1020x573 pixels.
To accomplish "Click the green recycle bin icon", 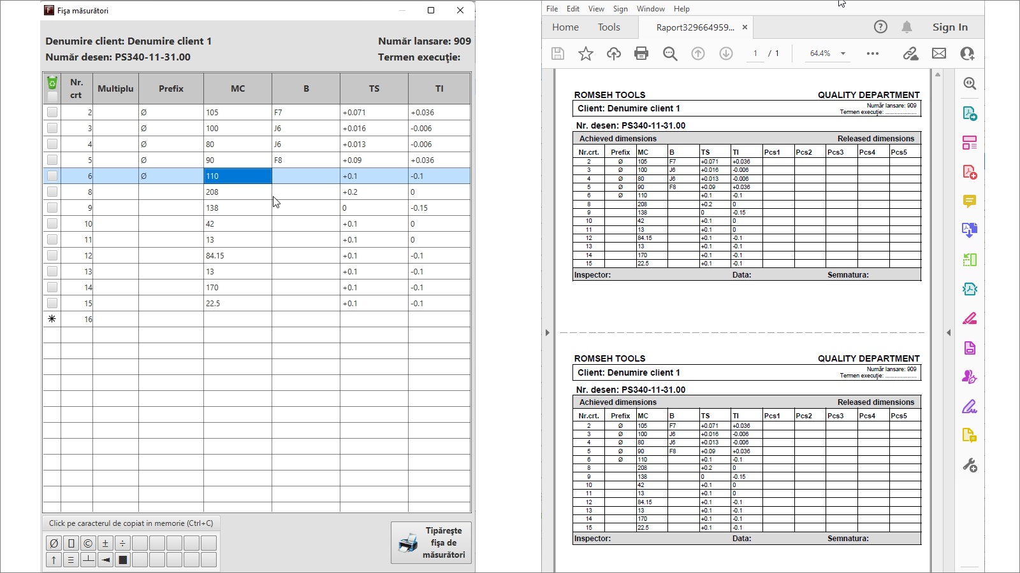I will coord(52,83).
